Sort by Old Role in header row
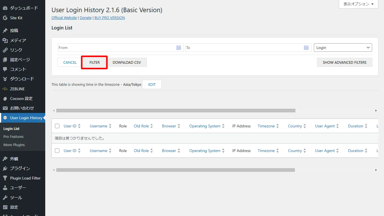 (143, 126)
